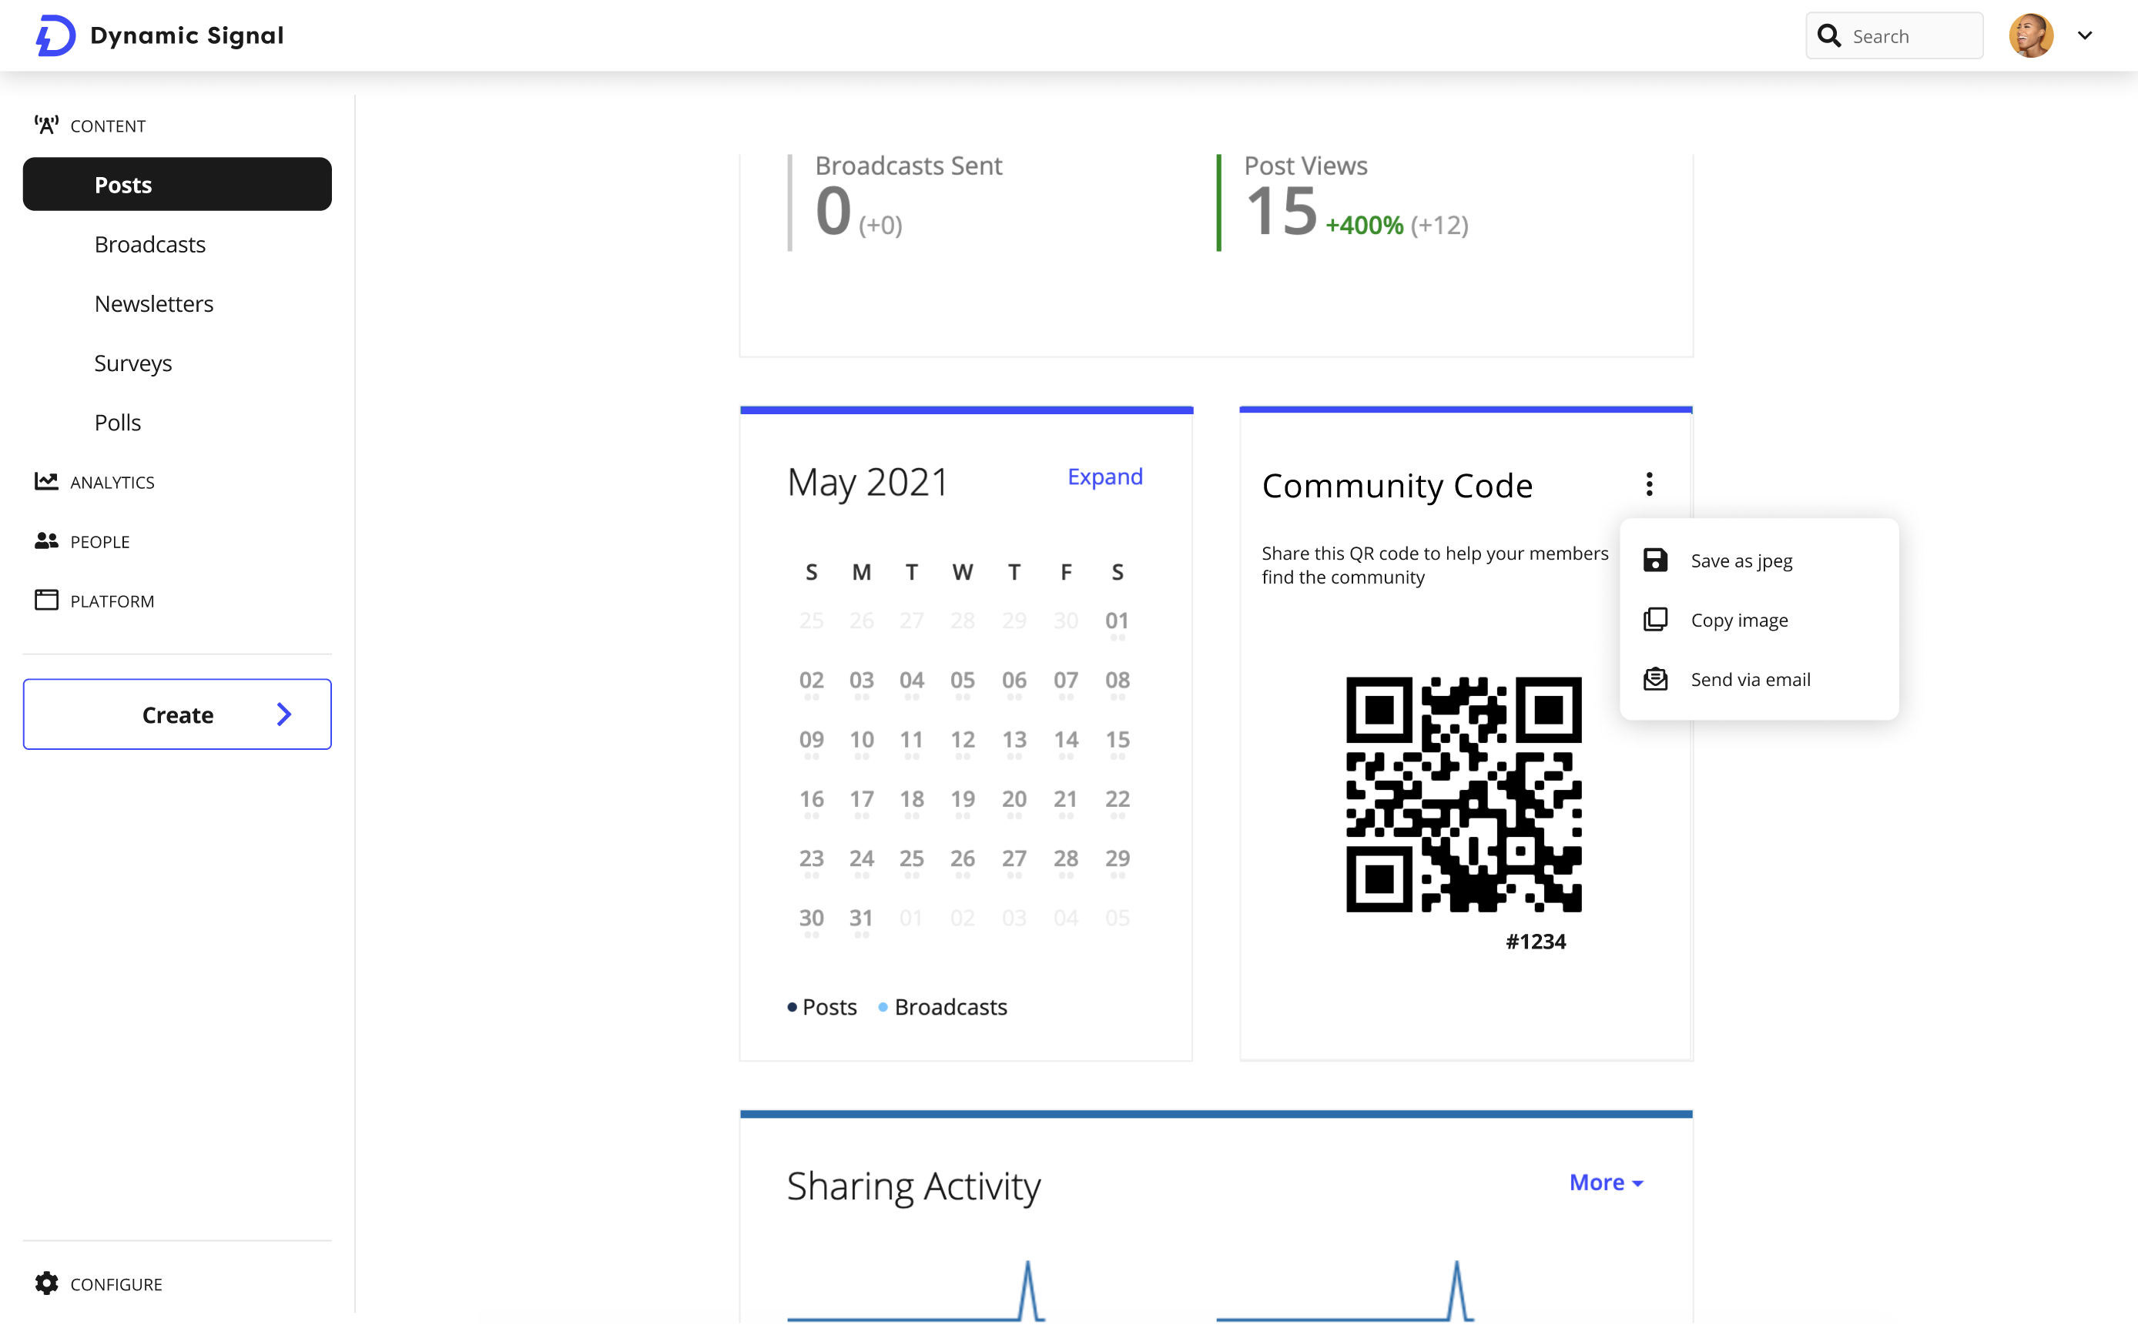Click the Community Code heading
Screen dimensions: 2138x1335
click(x=1397, y=486)
